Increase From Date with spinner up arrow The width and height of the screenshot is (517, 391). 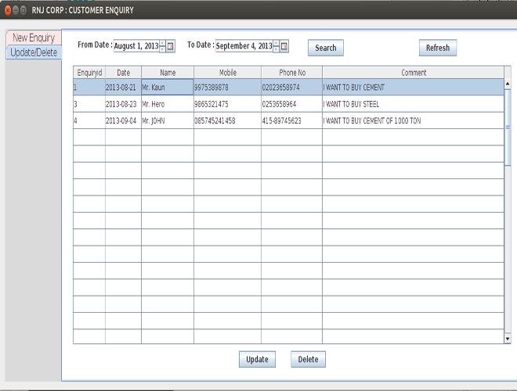pos(163,43)
